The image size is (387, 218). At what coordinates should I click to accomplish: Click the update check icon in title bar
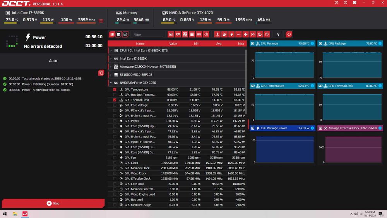[336, 2]
